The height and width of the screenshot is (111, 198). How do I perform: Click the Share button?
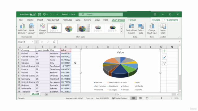(x=156, y=20)
